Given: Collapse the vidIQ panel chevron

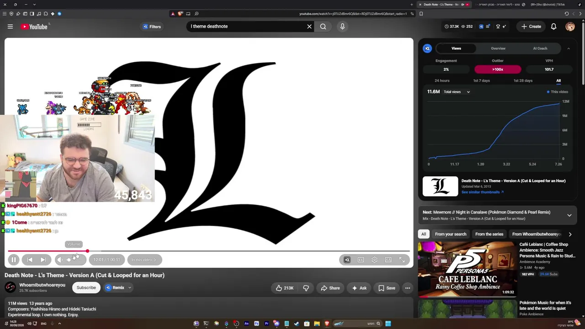Looking at the screenshot, I should coord(569,48).
